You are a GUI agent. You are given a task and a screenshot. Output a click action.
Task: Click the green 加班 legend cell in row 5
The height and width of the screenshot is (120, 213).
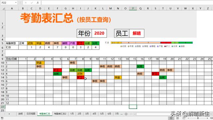(96, 43)
